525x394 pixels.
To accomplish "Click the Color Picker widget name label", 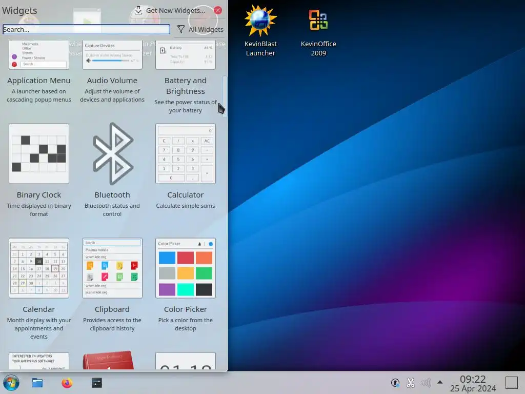I will tap(186, 309).
